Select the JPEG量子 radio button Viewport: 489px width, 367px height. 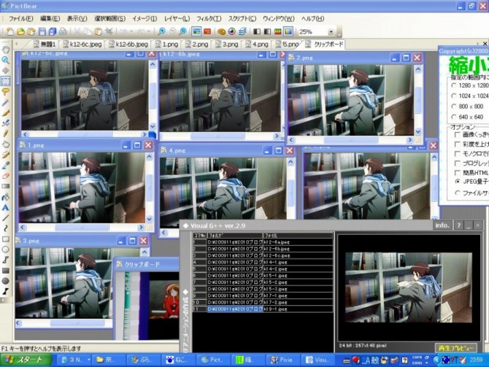tap(457, 182)
